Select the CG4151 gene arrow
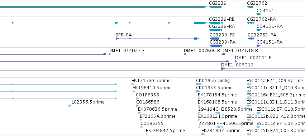 pyautogui.click(x=259, y=14)
